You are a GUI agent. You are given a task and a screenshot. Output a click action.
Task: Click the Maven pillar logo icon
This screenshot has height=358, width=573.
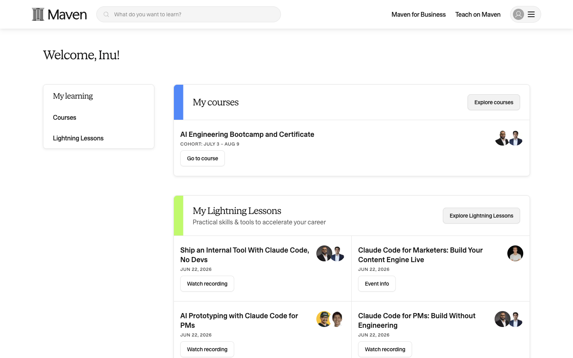pyautogui.click(x=38, y=14)
